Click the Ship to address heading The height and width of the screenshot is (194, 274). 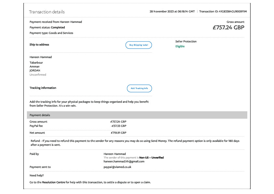[39, 44]
